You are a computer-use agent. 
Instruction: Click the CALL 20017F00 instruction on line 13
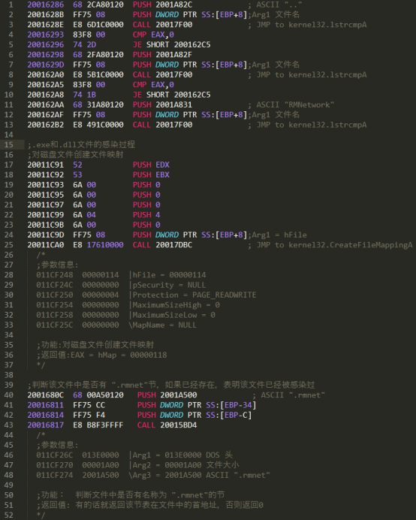coord(162,125)
